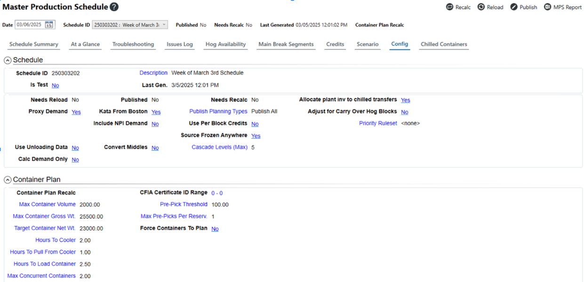Enable Convert Middles
This screenshot has width=584, height=282.
pos(155,147)
